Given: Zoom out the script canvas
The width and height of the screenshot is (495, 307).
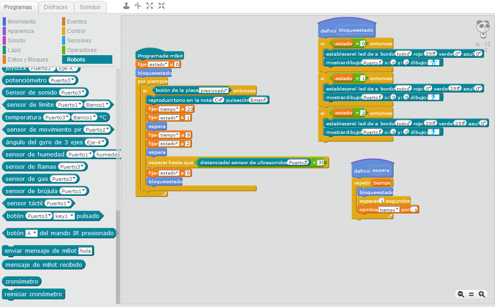Looking at the screenshot, I should pos(461,294).
